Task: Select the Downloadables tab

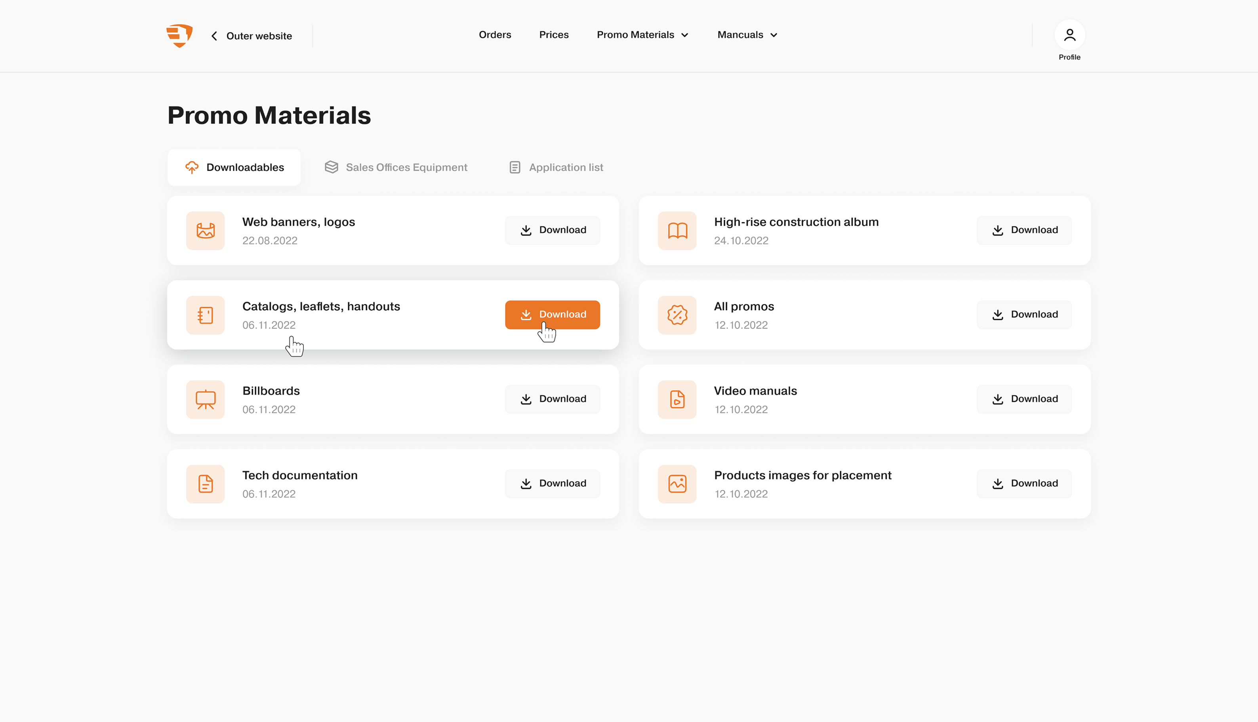Action: pos(234,167)
